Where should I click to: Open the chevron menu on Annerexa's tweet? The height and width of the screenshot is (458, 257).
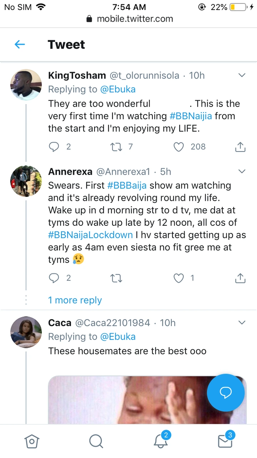click(242, 172)
